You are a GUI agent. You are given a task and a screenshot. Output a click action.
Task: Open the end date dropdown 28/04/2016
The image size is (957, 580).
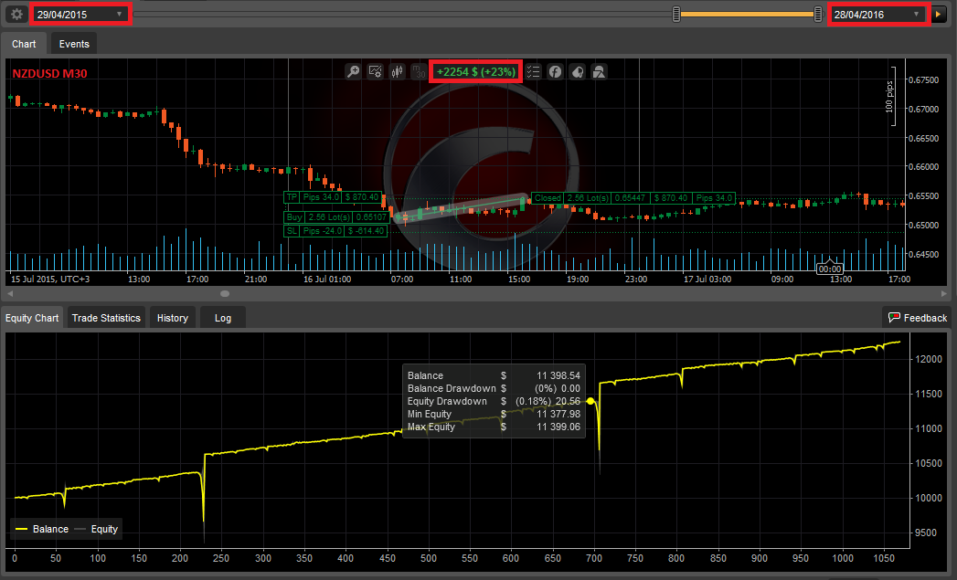877,14
